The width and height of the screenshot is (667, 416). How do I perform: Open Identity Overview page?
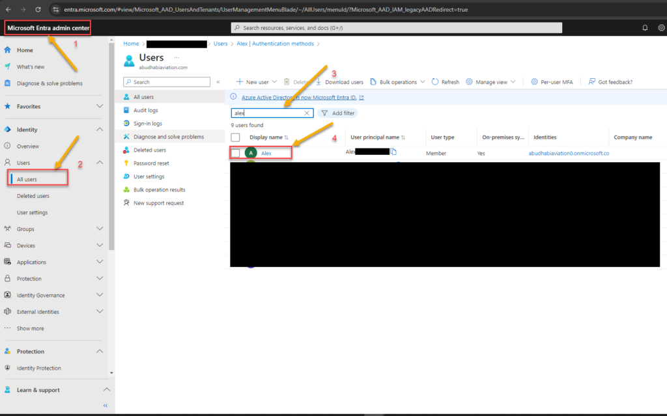(27, 146)
